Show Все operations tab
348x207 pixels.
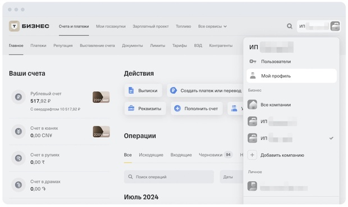coord(128,155)
